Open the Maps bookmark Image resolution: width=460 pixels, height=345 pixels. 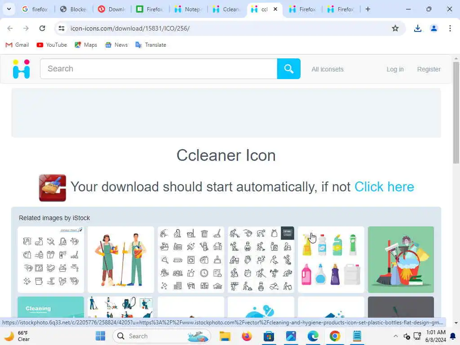(86, 45)
